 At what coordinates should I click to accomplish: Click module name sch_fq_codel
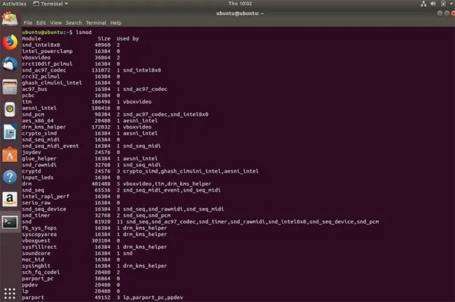tap(41, 273)
